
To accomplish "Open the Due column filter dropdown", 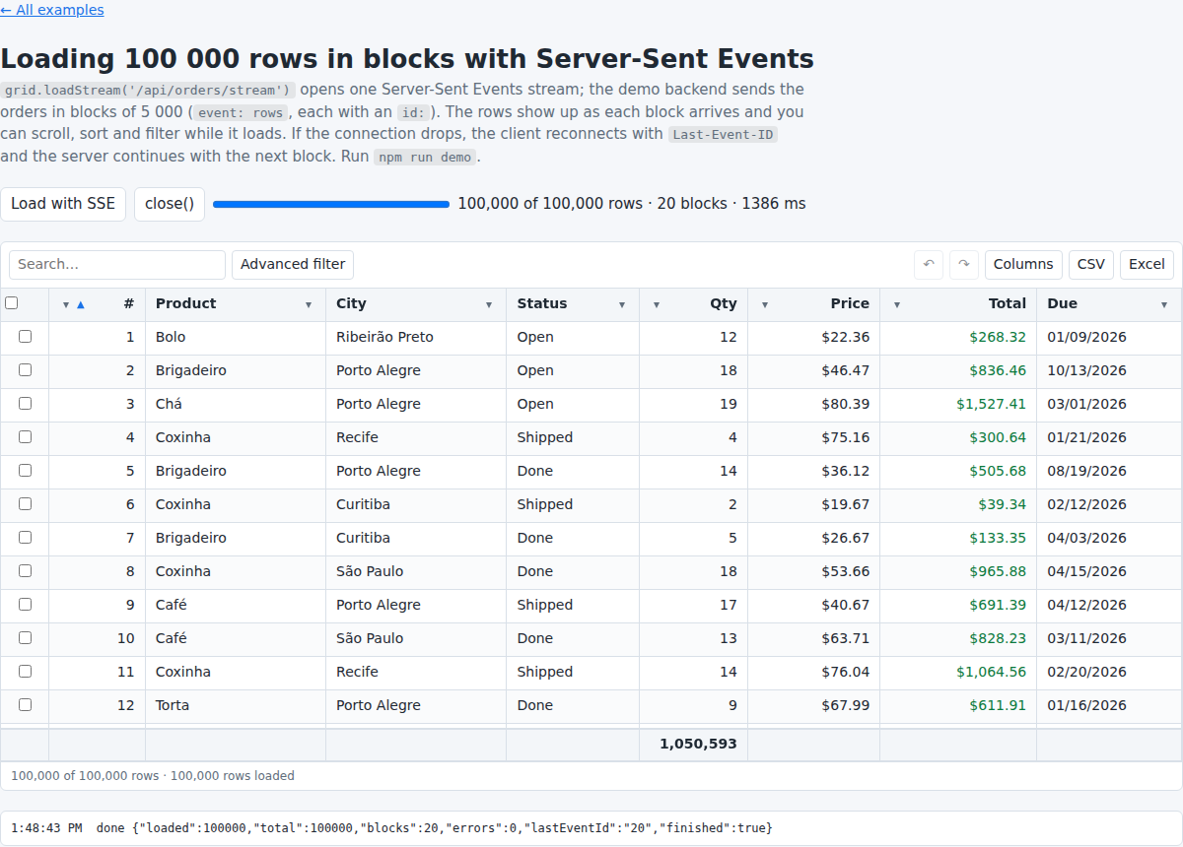I will pos(1164,304).
